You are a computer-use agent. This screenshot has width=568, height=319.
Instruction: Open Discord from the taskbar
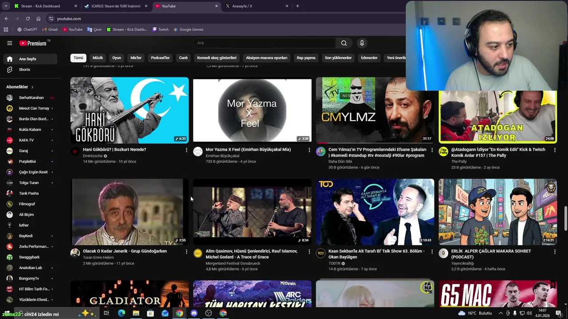tap(194, 313)
